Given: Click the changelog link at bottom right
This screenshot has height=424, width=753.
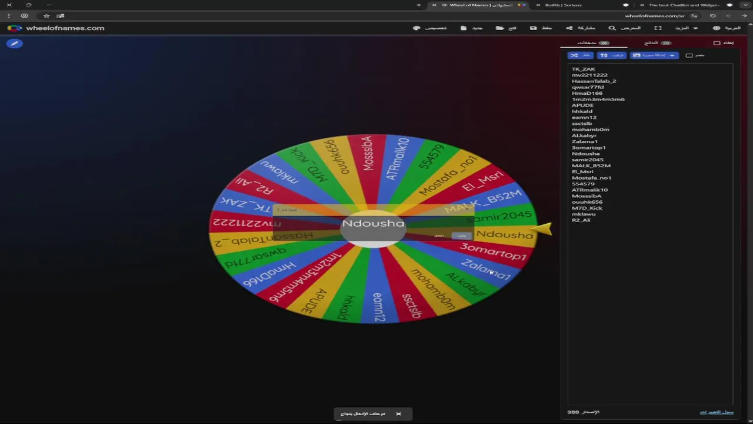Looking at the screenshot, I should 717,412.
